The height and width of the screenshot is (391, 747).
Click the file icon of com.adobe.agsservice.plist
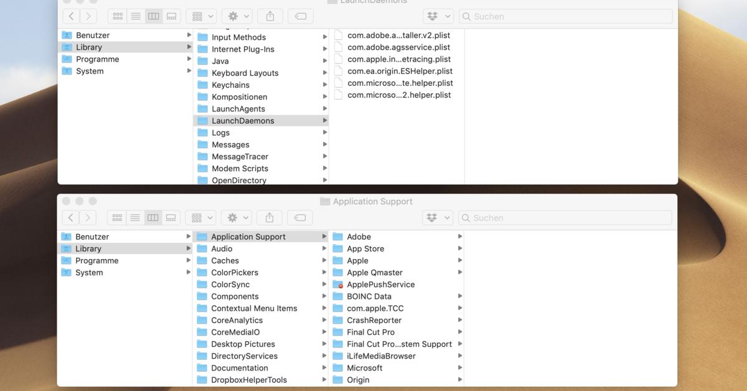point(338,47)
